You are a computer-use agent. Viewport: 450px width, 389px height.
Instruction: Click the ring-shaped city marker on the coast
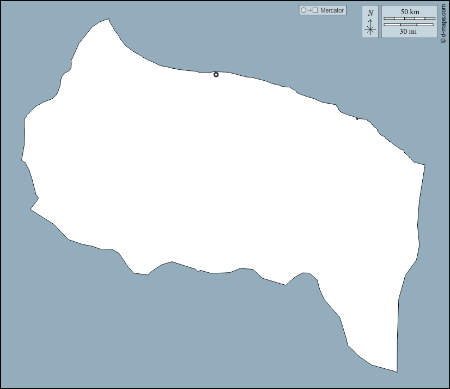[216, 75]
